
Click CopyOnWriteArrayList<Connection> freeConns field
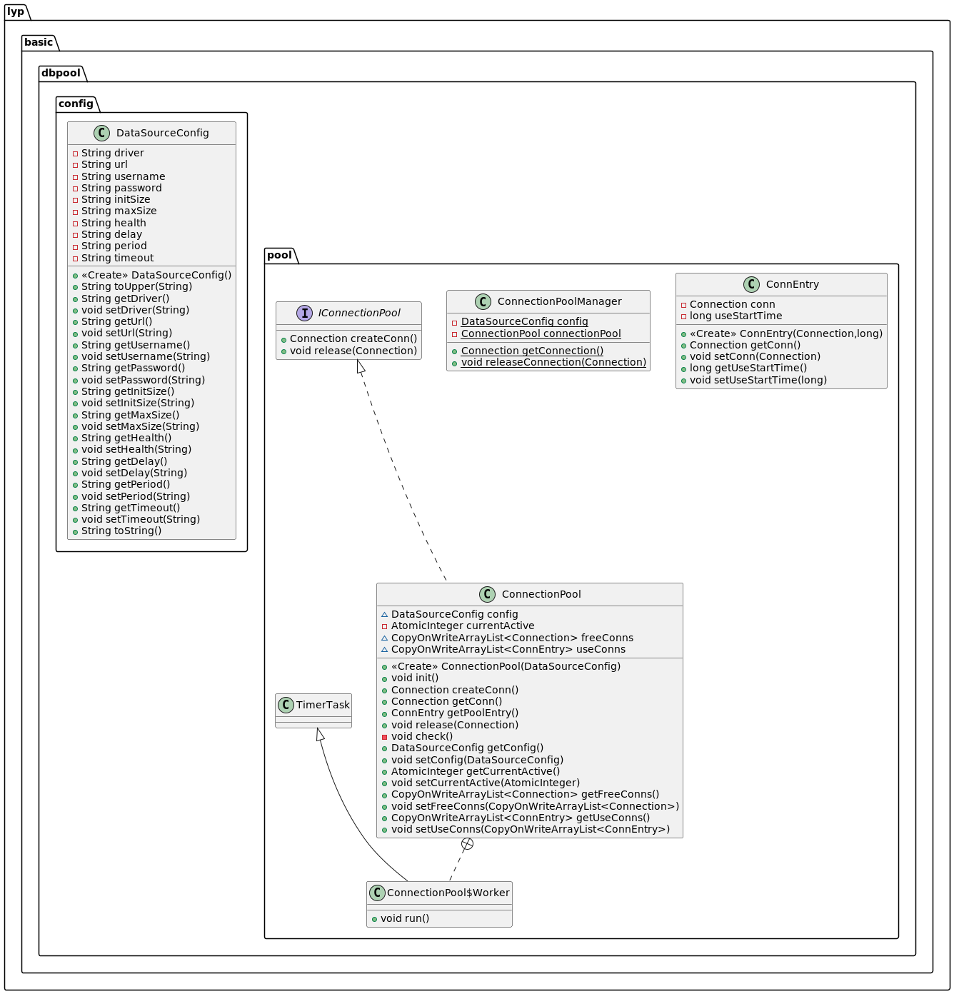click(512, 638)
